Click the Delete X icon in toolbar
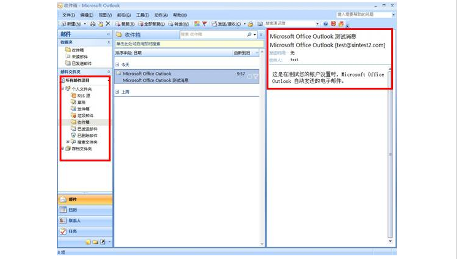This screenshot has width=457, height=259. 108,23
